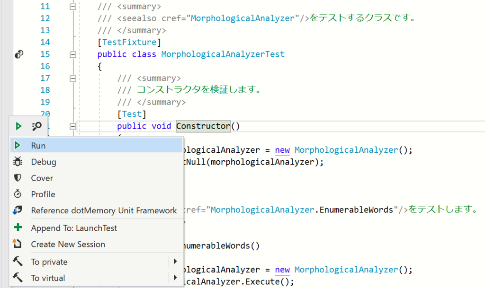Viewport: 485px width, 288px height.
Task: Select Run from the context menu
Action: click(x=97, y=145)
